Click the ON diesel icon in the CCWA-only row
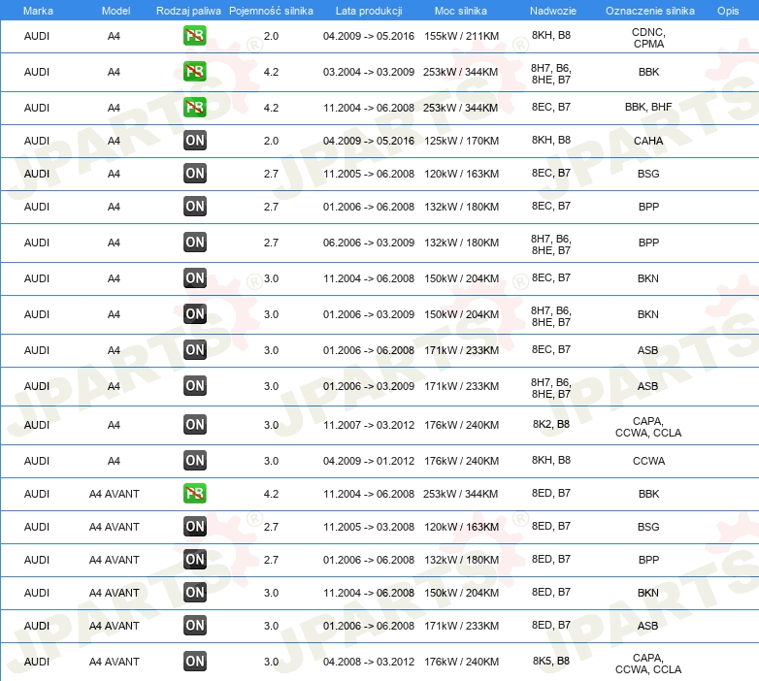Screen dimensions: 759x681 tap(195, 461)
